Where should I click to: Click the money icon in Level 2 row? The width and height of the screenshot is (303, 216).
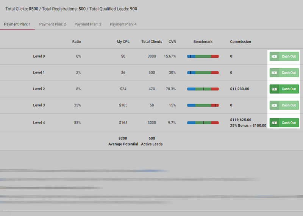(x=274, y=89)
